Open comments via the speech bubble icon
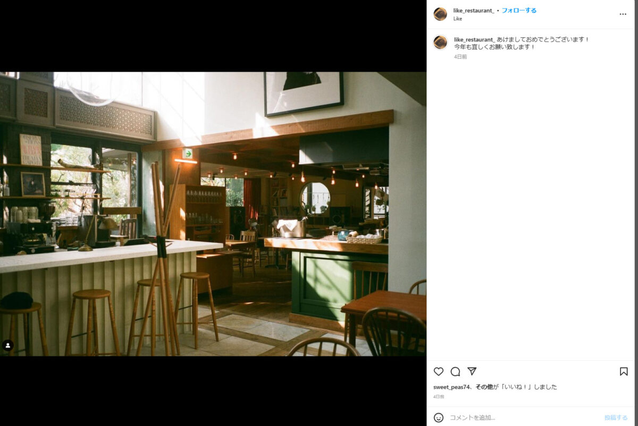The width and height of the screenshot is (638, 426). [455, 371]
